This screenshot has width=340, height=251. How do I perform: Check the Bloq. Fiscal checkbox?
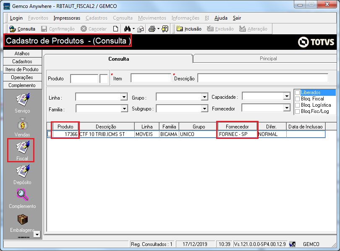pyautogui.click(x=298, y=99)
